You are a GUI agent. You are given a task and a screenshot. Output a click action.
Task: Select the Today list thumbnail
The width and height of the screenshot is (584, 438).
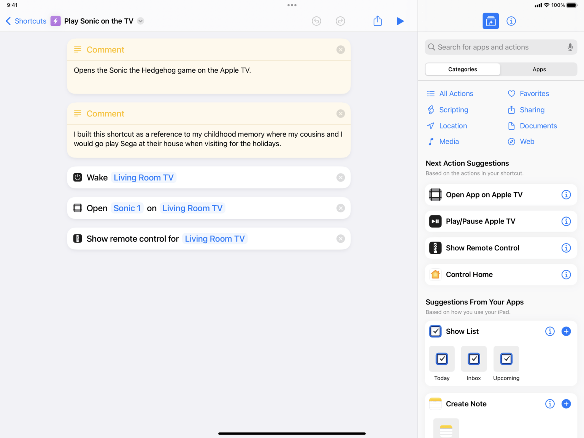442,359
